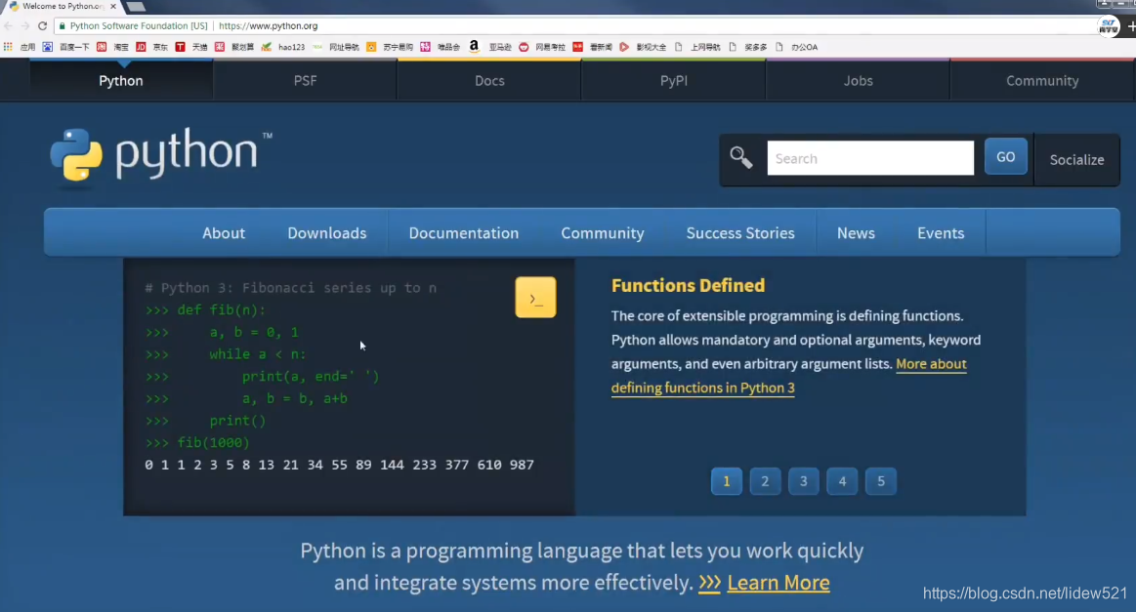The width and height of the screenshot is (1136, 612).
Task: Switch carousel back to slide 1
Action: [x=726, y=481]
